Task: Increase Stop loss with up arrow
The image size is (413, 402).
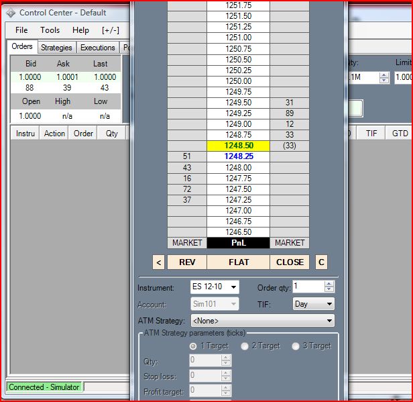Action: (226, 372)
